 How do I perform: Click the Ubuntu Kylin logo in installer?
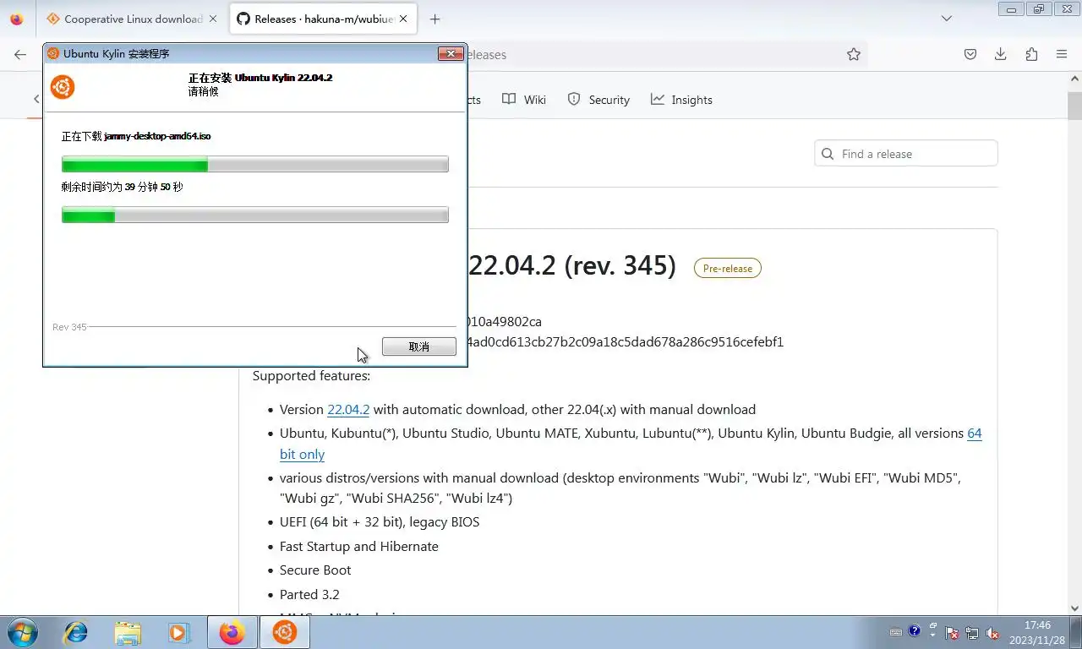(x=63, y=87)
